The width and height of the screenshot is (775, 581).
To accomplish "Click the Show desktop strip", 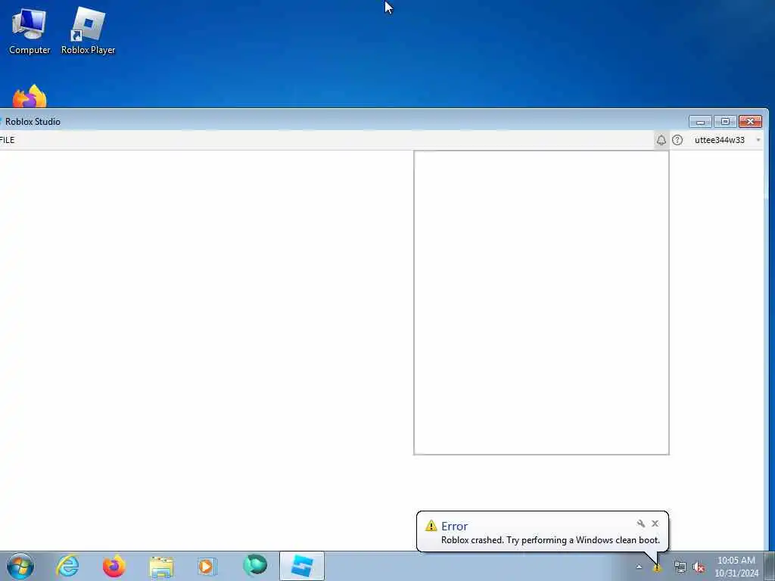I will coord(770,567).
